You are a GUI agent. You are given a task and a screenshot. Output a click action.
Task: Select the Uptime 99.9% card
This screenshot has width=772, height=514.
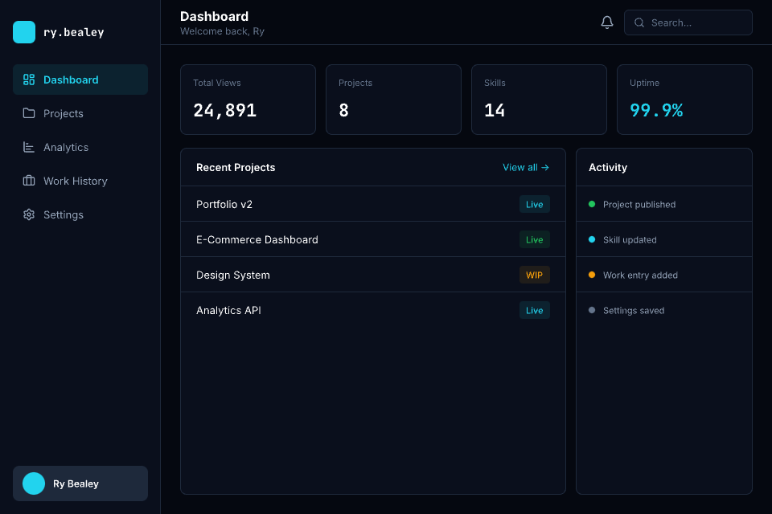tap(684, 100)
